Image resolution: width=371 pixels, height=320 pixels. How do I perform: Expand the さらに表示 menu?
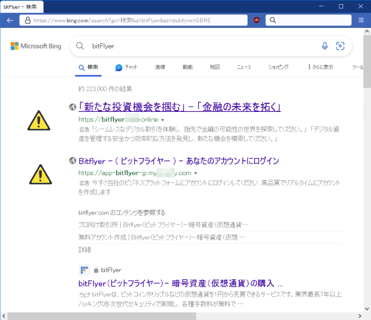click(x=321, y=67)
